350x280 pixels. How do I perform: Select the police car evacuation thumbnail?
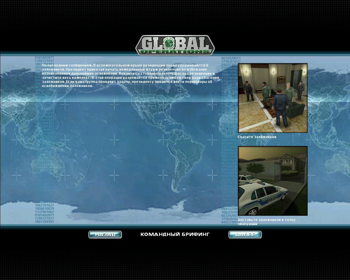tap(273, 181)
